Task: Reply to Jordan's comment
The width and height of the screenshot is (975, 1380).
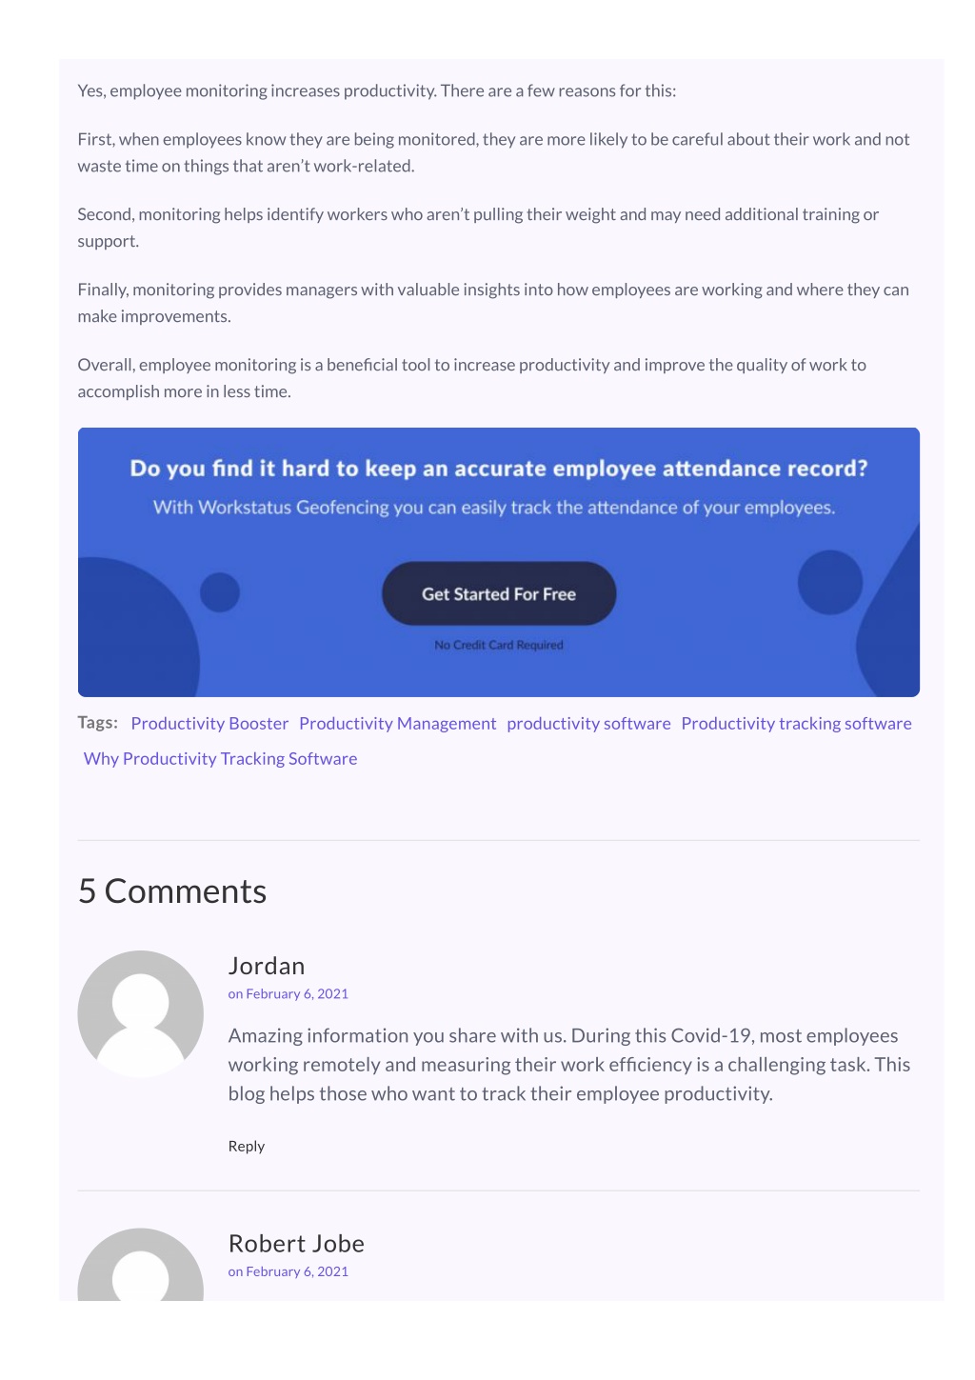Action: (x=247, y=1146)
